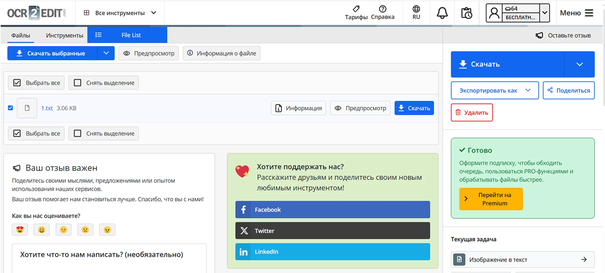Image resolution: width=605 pixels, height=273 pixels.
Task: Switch to the Инструменты tab
Action: click(x=64, y=35)
